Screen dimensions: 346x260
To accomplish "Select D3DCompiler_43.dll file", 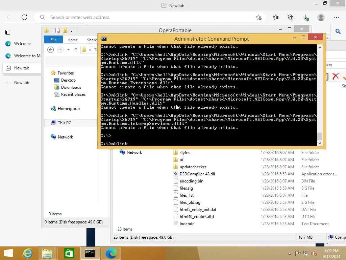I will point(197,174).
